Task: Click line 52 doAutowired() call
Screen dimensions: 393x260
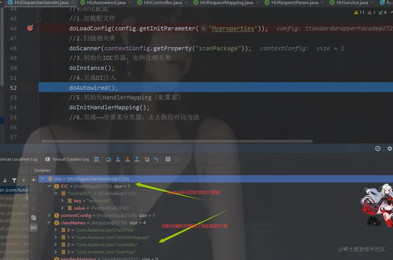Action: click(94, 88)
